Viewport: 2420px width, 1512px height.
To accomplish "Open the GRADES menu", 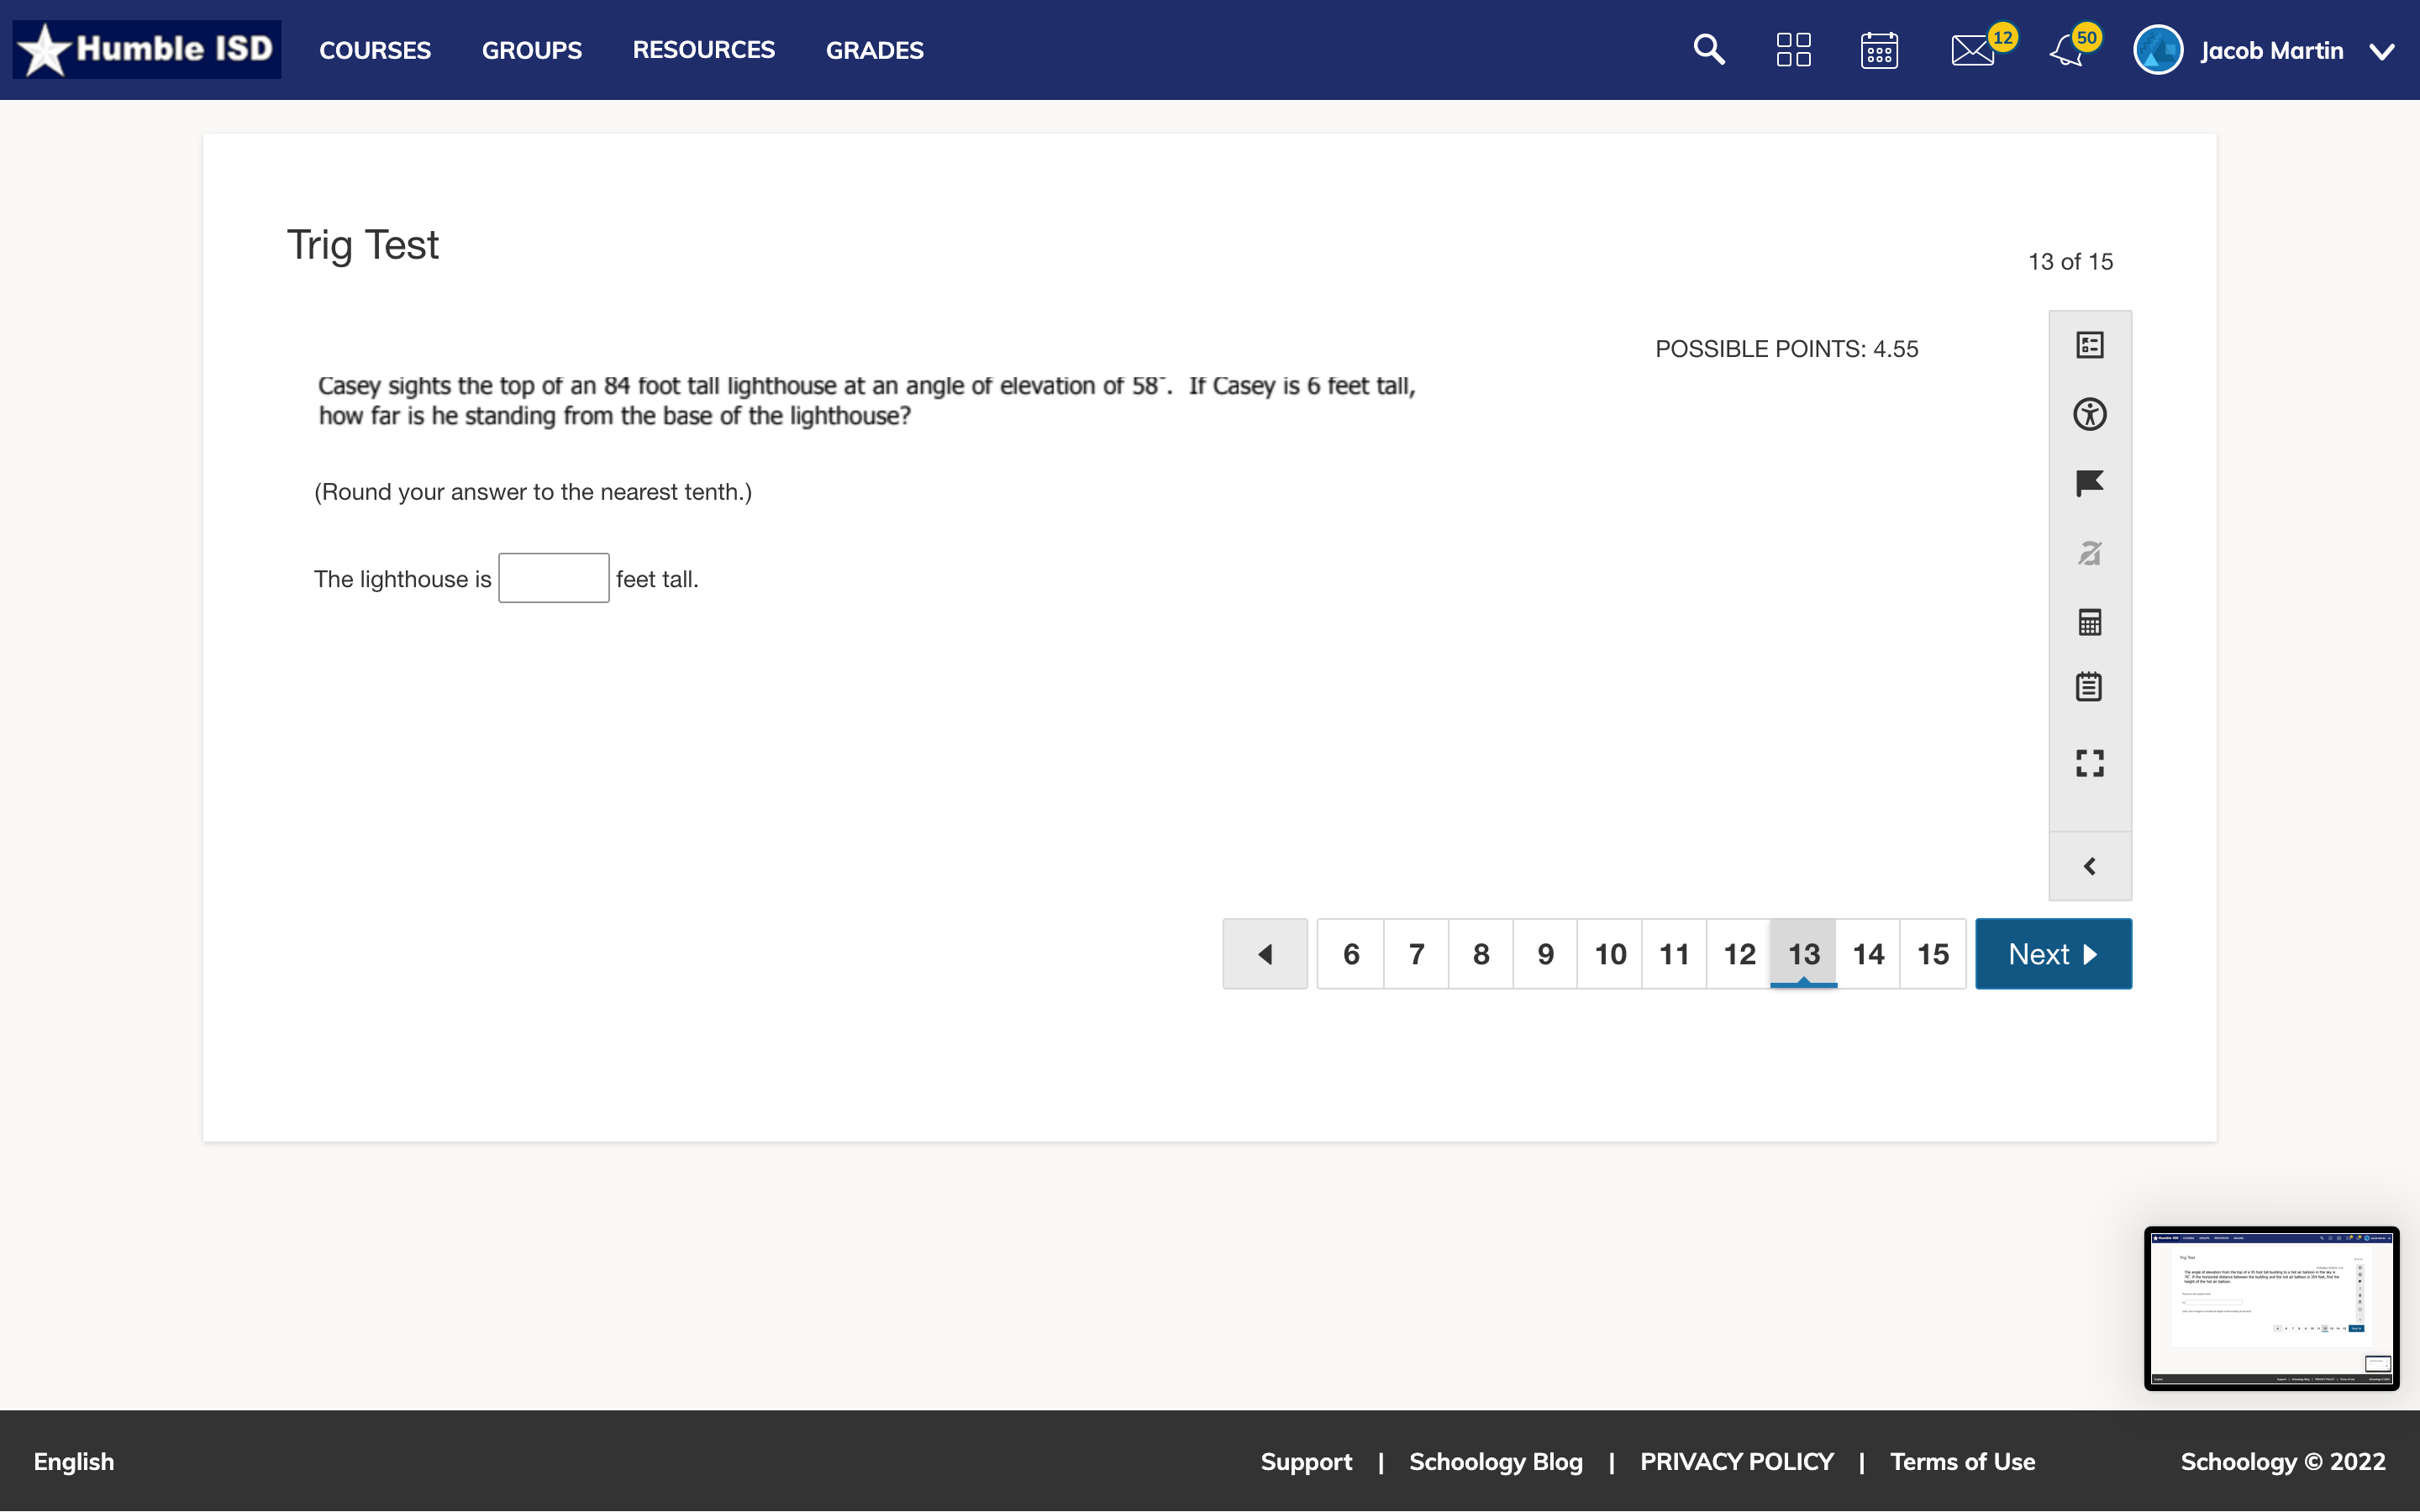I will click(873, 50).
